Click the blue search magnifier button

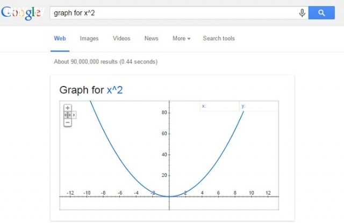tap(321, 13)
